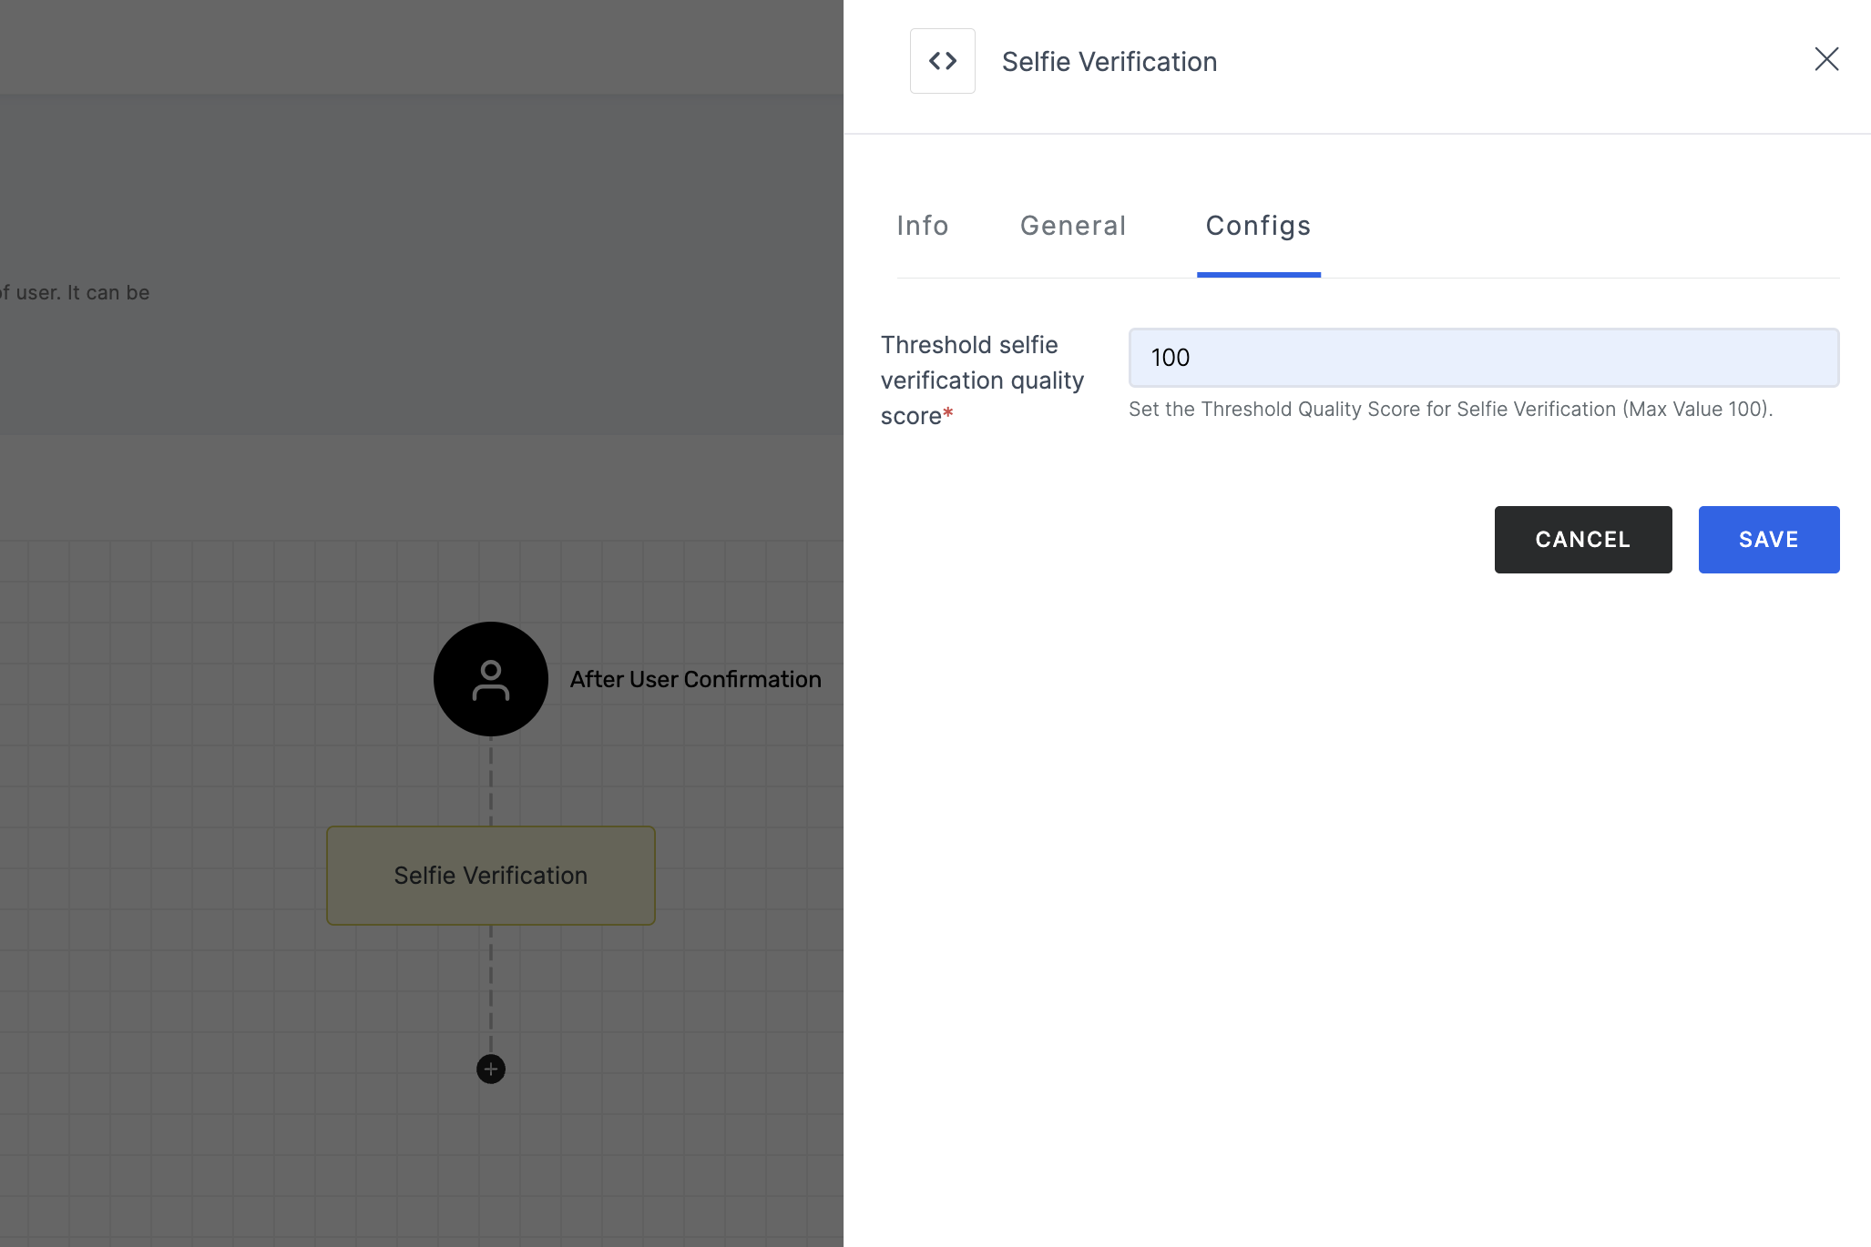Click the CANCEL button
The image size is (1871, 1247).
(1583, 540)
